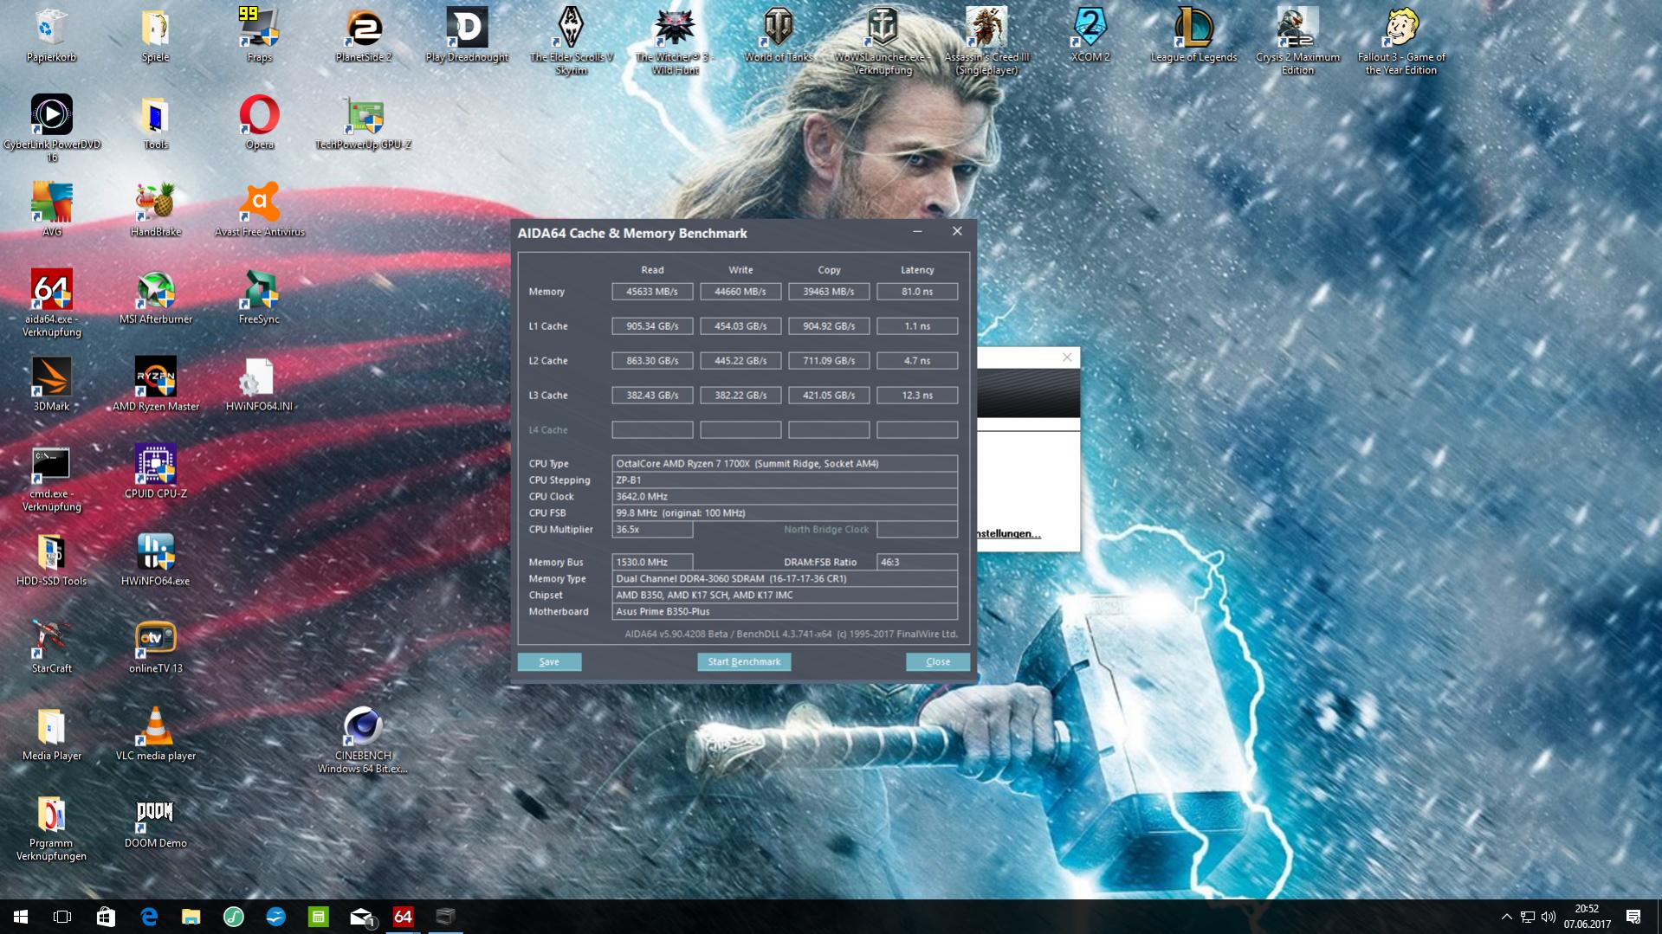Click the Start Benchmark button
This screenshot has width=1662, height=934.
coord(744,661)
